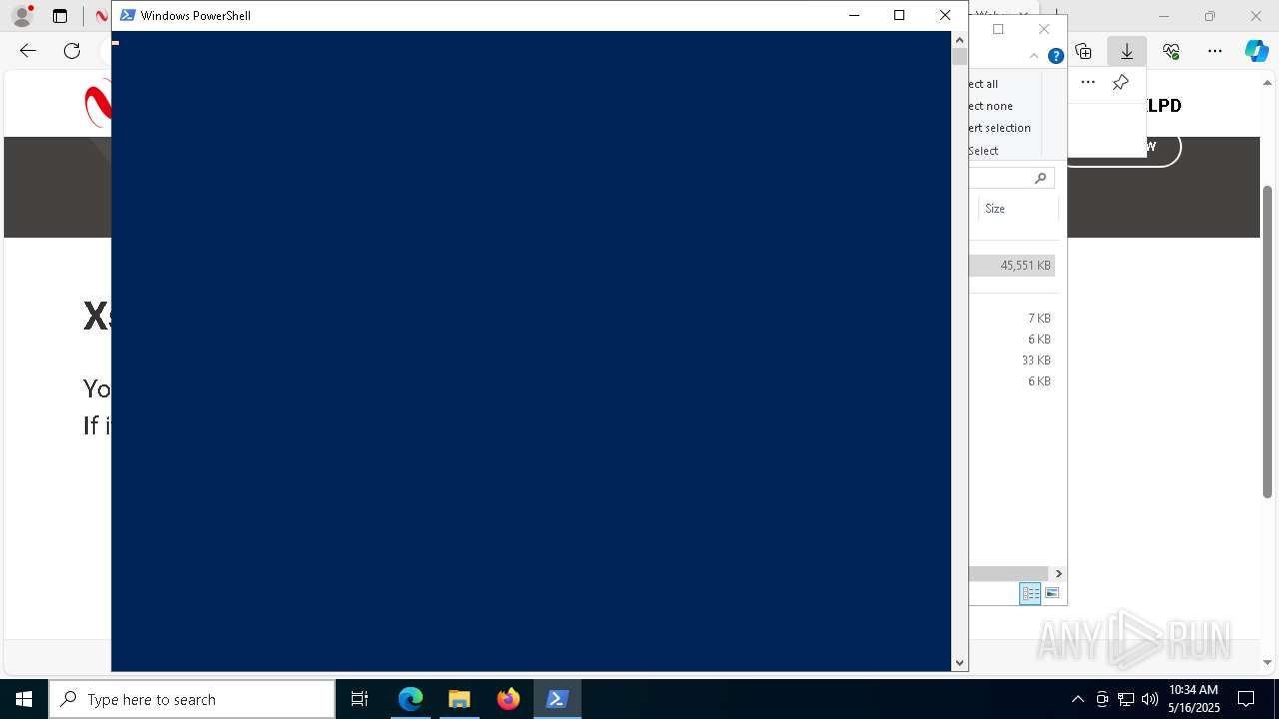Switch File Explorer to details view
The width and height of the screenshot is (1279, 719).
(x=1030, y=593)
